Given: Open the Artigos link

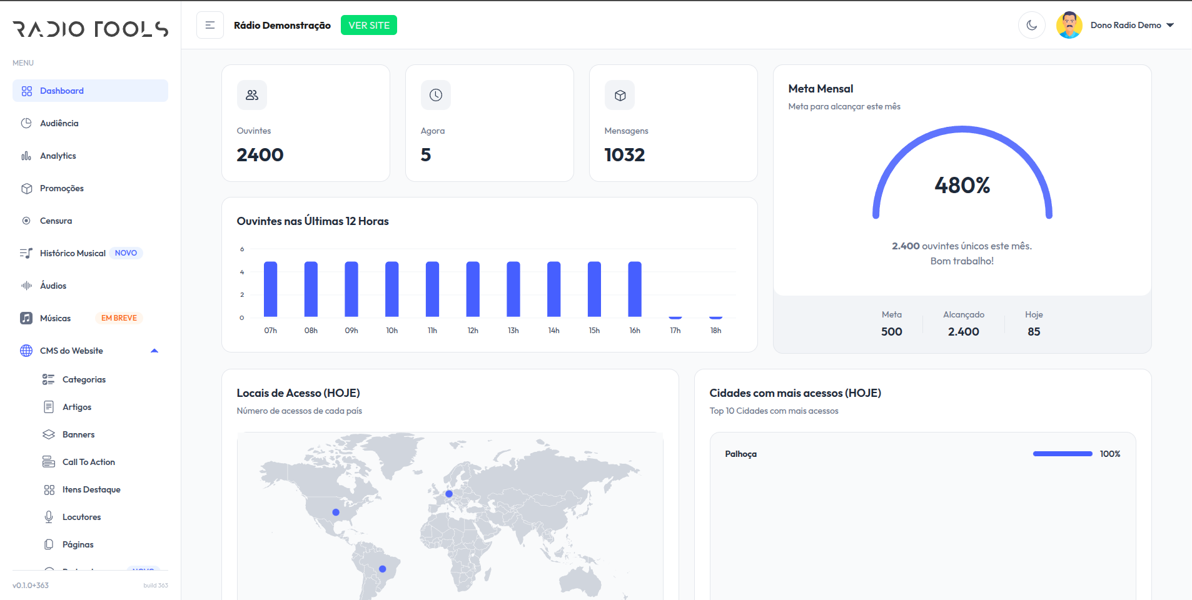Looking at the screenshot, I should [76, 407].
